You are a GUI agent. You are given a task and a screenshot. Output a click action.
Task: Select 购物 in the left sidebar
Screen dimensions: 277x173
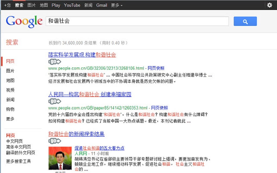click(x=10, y=109)
